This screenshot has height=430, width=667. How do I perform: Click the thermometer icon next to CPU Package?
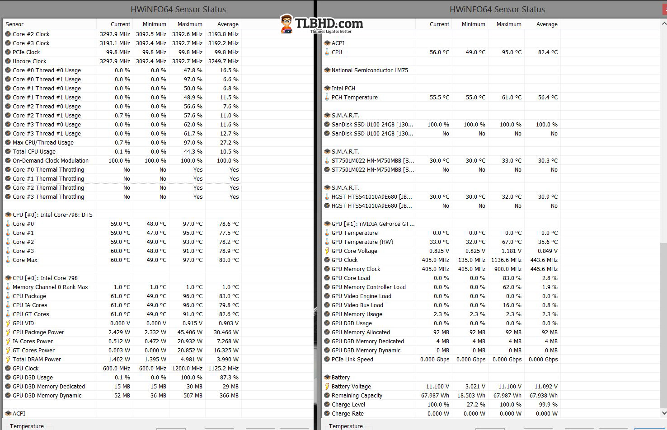tap(8, 296)
